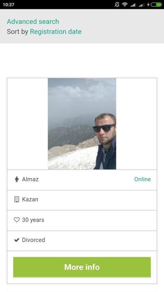Tap the muted notification bell icon
This screenshot has width=164, height=292.
(117, 4)
